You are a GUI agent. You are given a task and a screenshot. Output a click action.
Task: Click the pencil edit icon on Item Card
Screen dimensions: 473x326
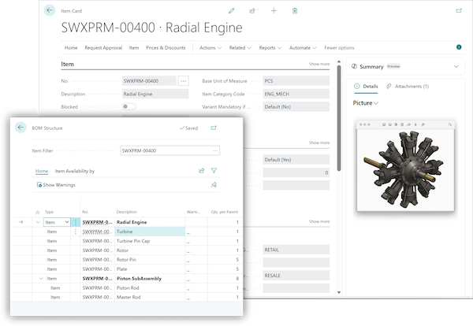231,11
